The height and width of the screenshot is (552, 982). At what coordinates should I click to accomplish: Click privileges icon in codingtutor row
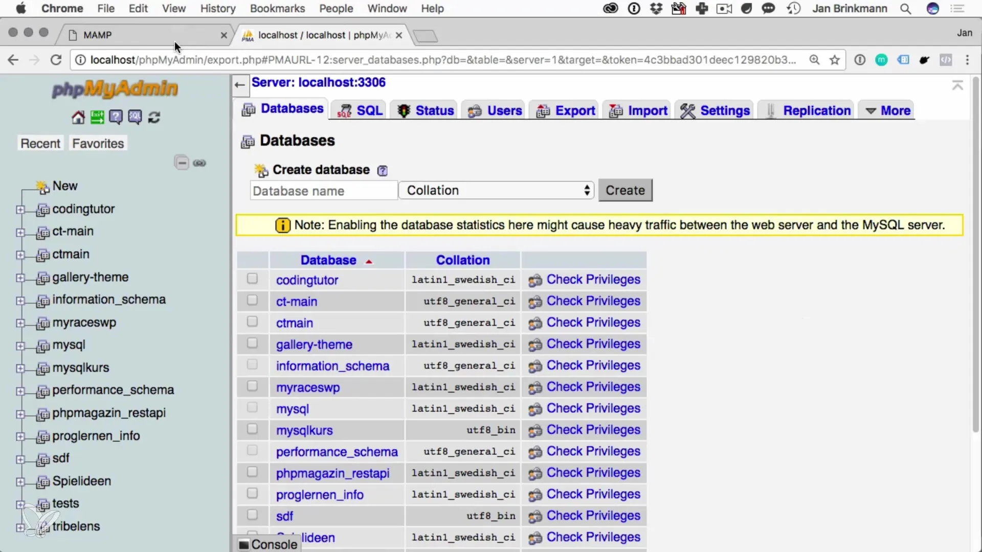pos(535,281)
